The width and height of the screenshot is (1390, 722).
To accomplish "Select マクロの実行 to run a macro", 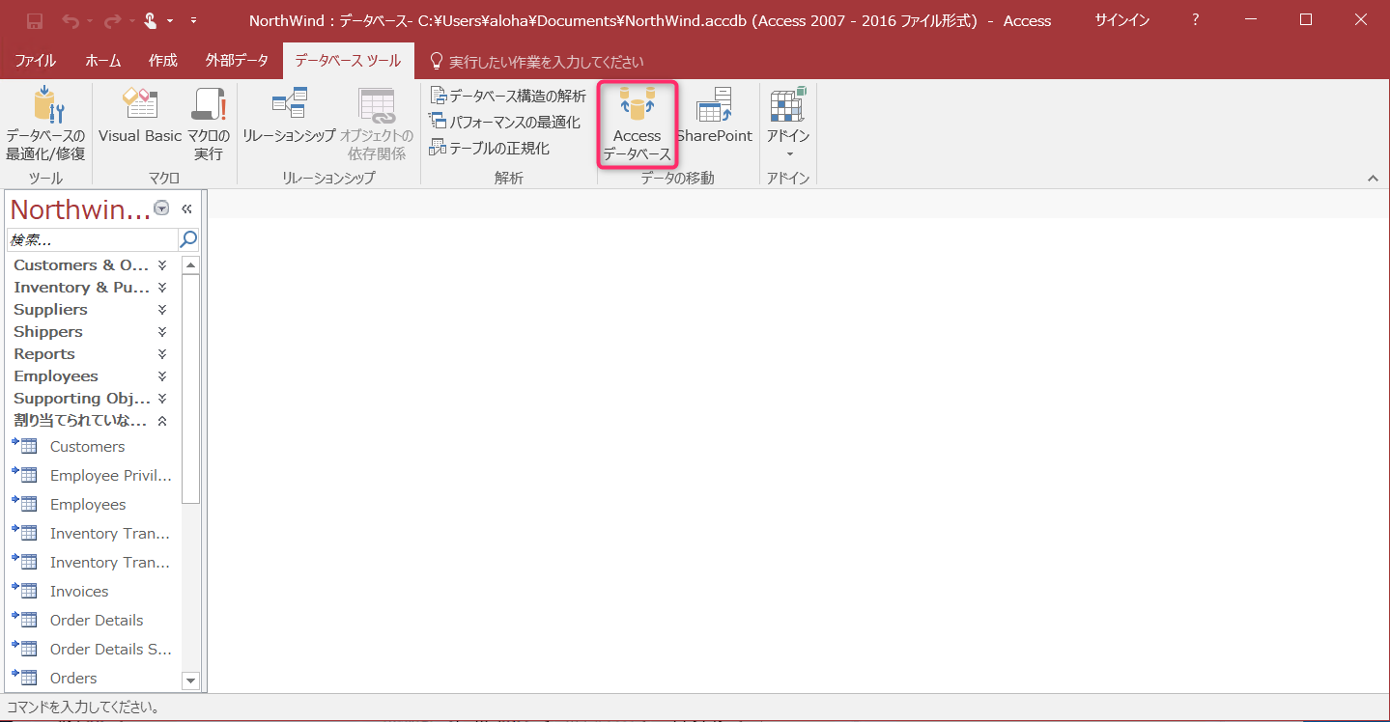I will (206, 123).
